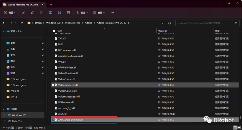
Task: Select the VAL.dll file
Action: click(62, 62)
